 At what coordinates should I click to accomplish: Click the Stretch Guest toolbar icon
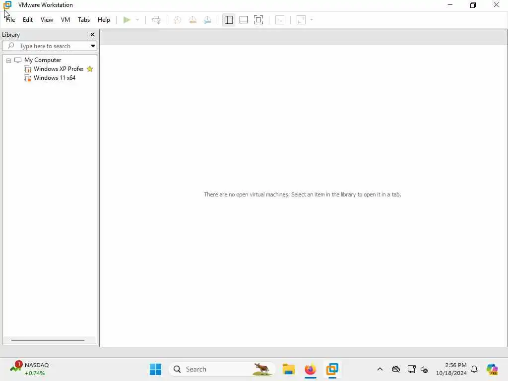[x=301, y=20]
